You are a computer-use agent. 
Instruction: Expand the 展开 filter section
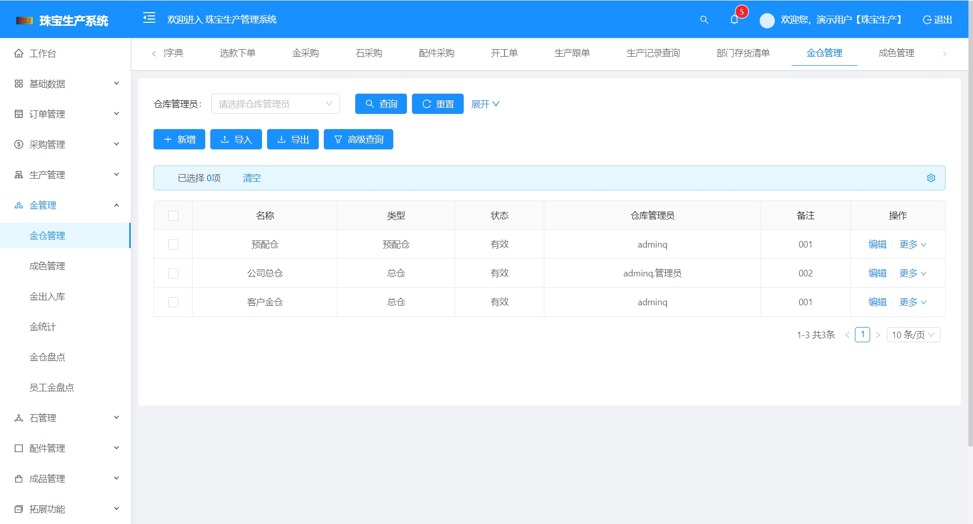tap(484, 104)
